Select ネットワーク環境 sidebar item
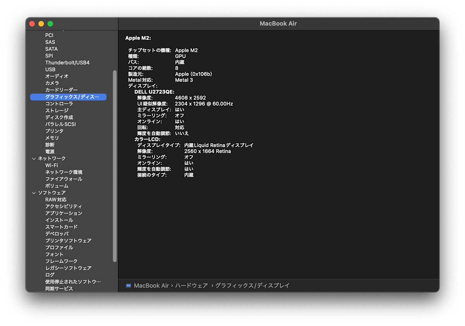 tap(64, 172)
